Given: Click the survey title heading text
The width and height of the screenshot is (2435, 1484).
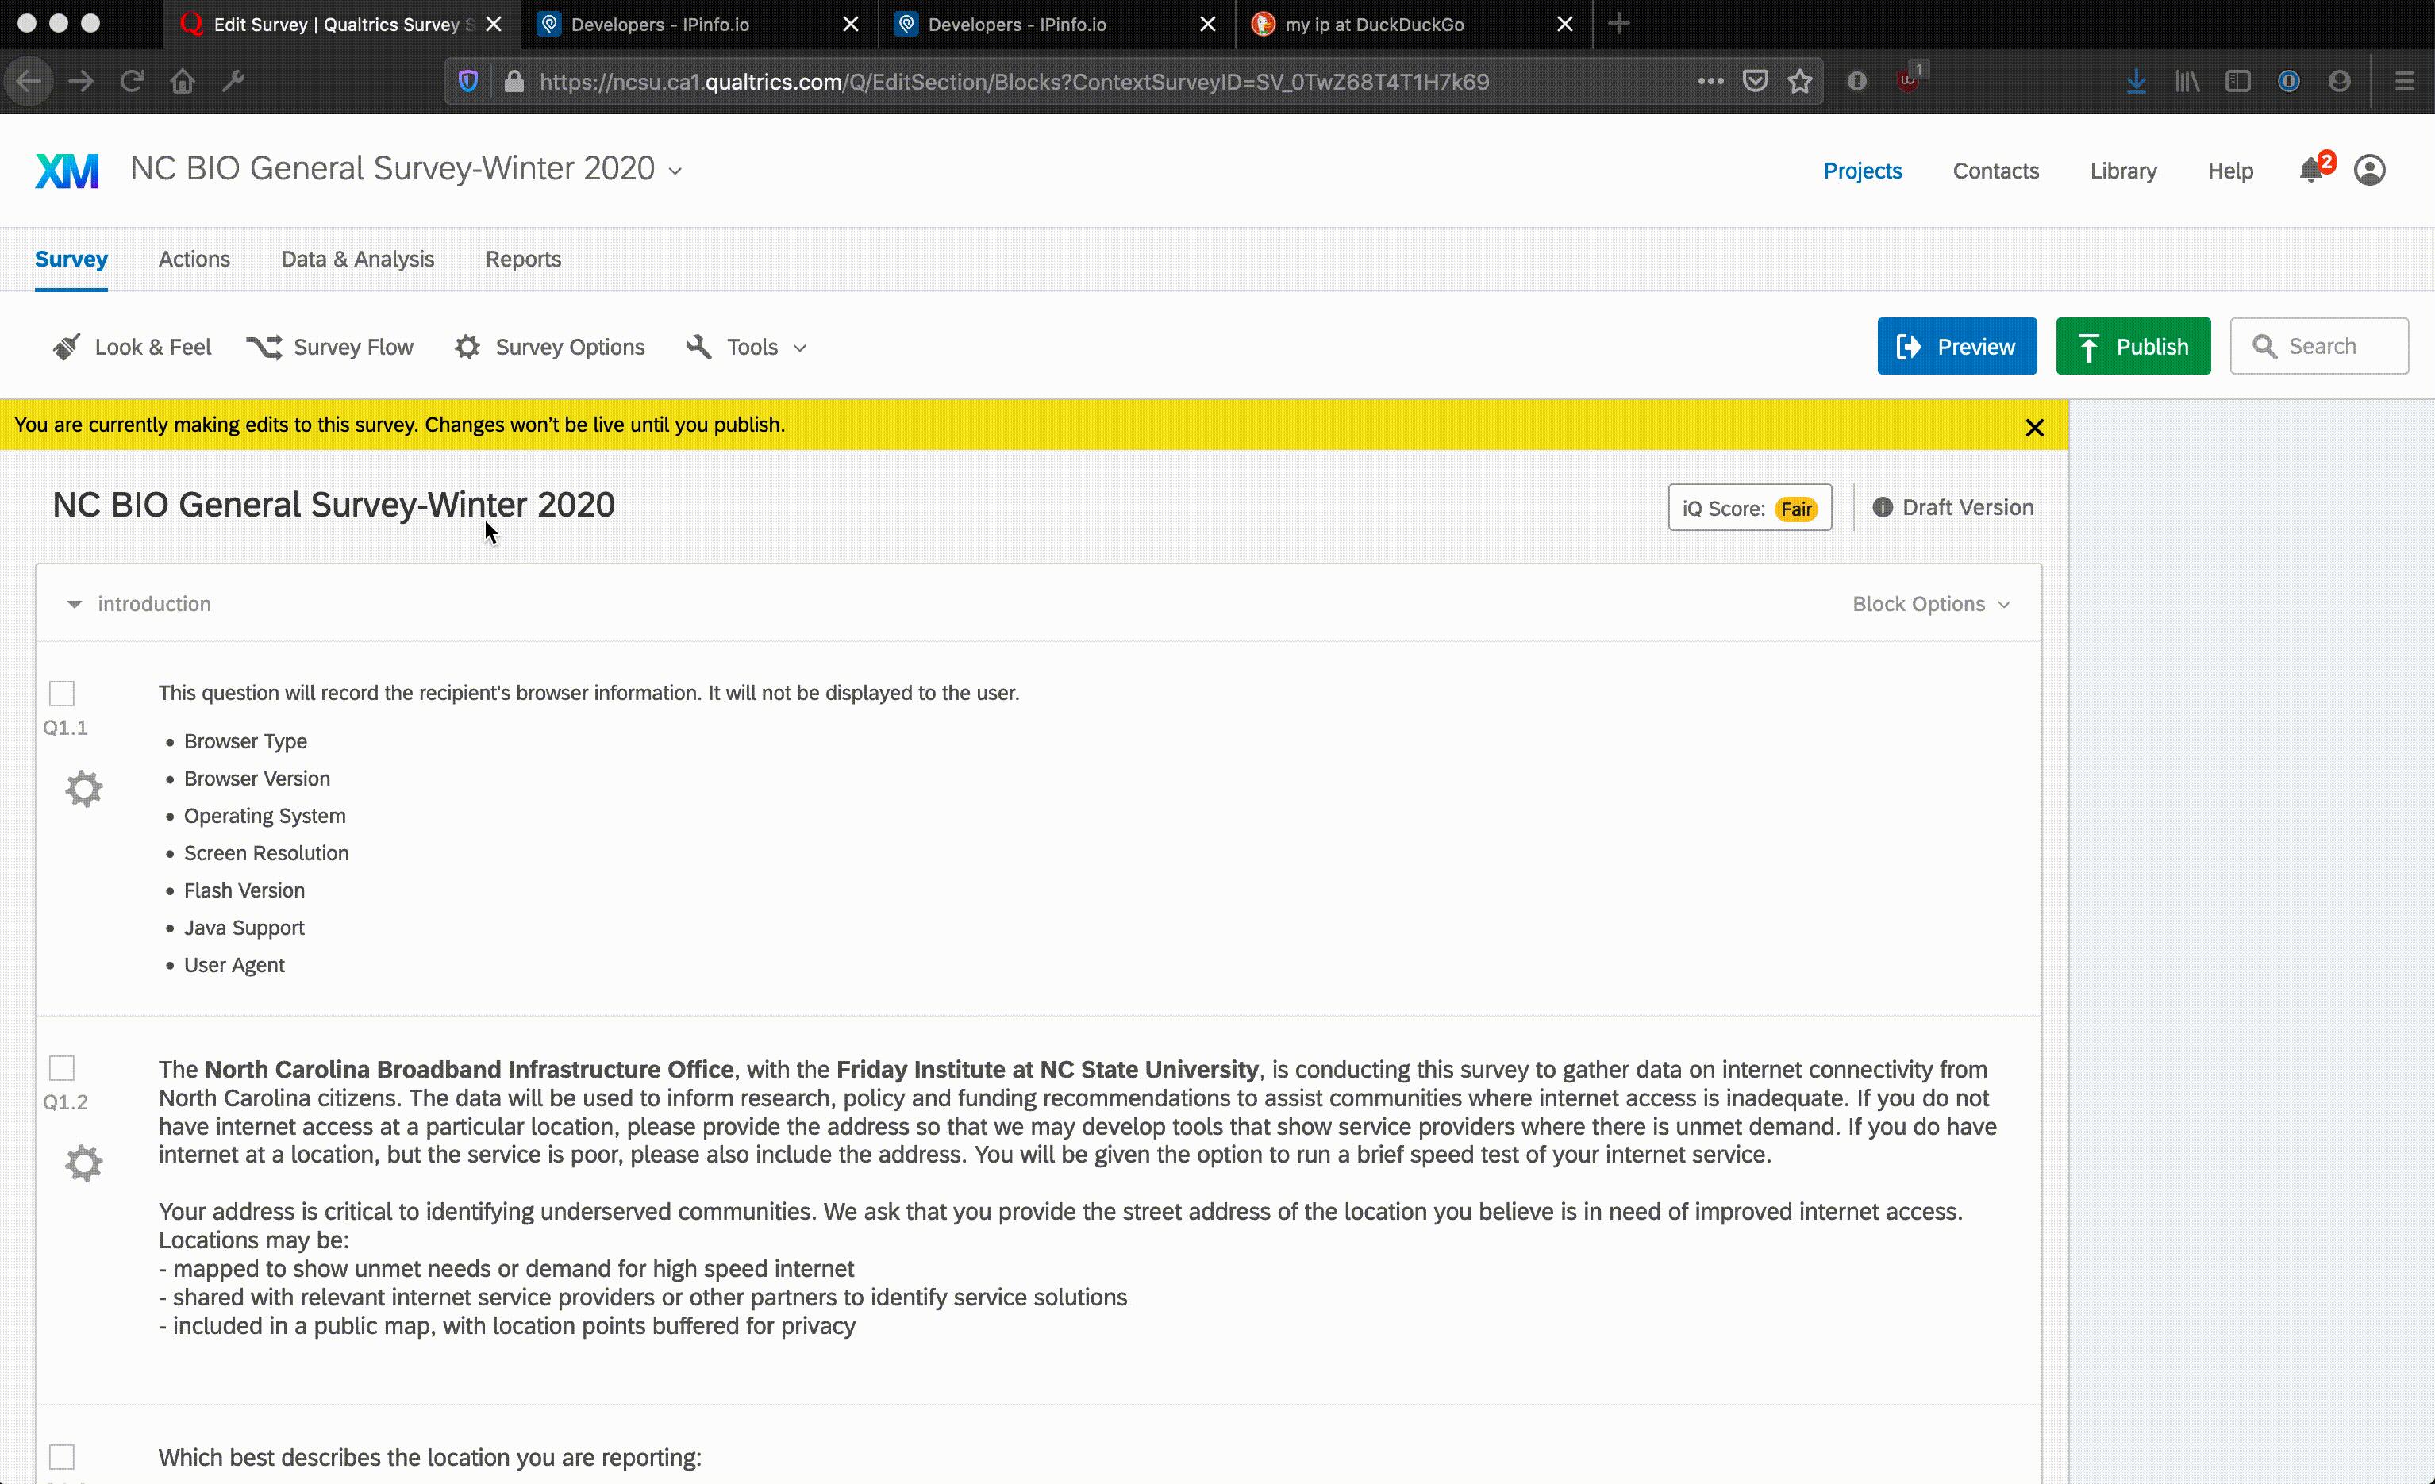Looking at the screenshot, I should [x=333, y=504].
